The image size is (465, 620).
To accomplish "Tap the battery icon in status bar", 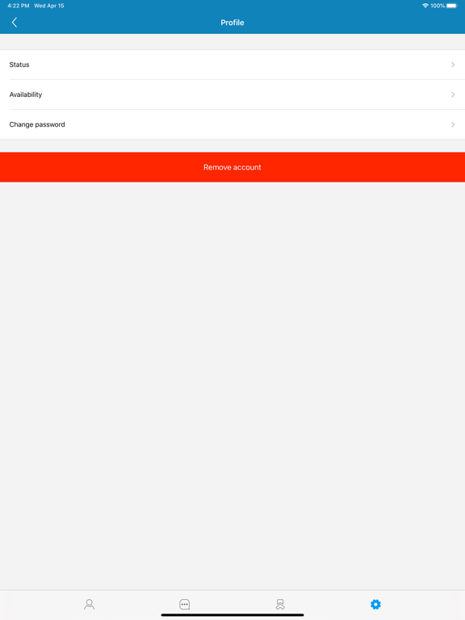I will tap(452, 6).
